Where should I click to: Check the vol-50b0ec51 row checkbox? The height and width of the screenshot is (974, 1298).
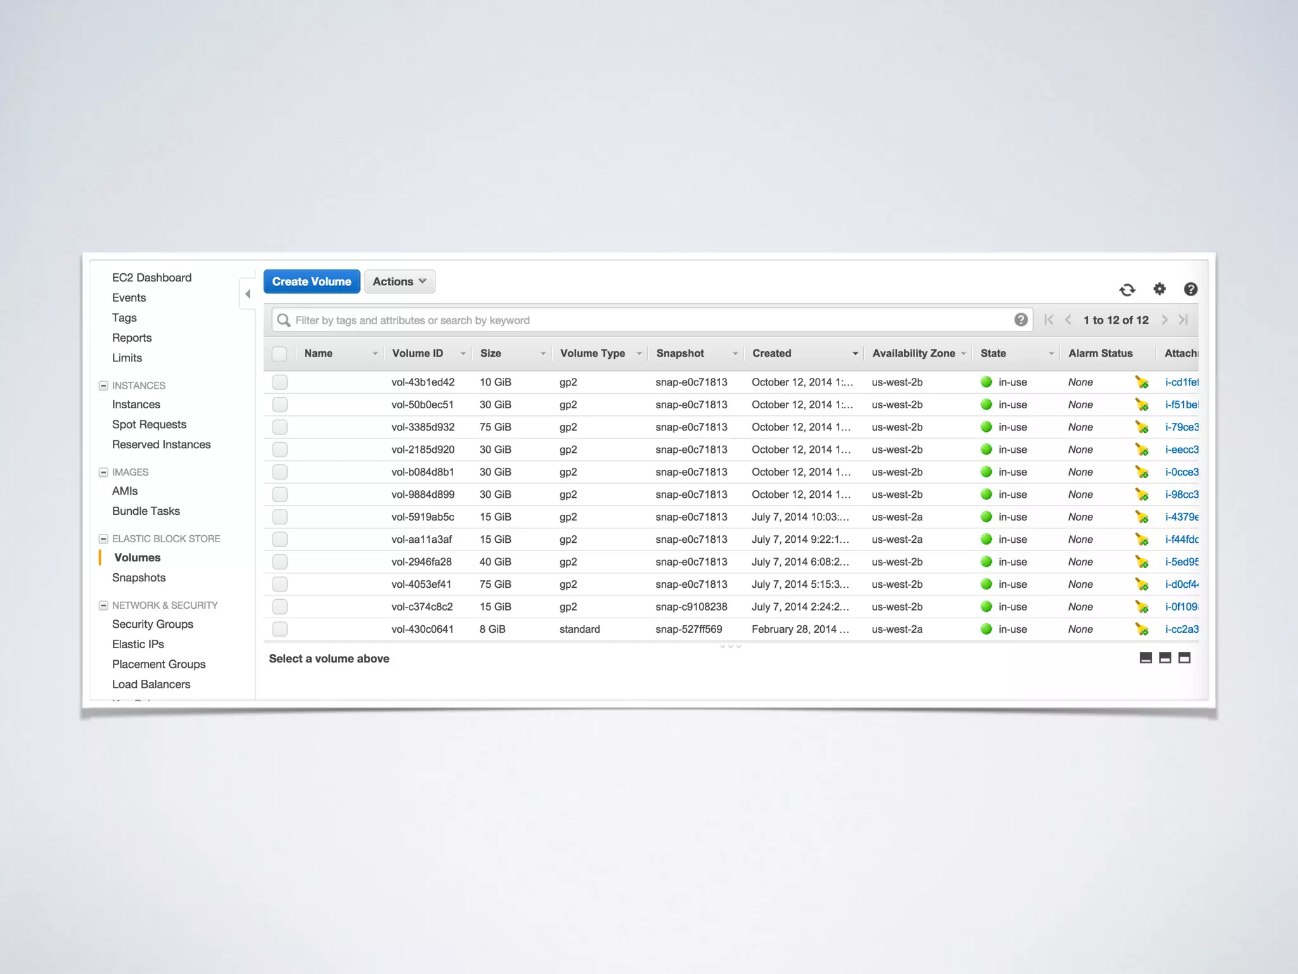(x=280, y=405)
